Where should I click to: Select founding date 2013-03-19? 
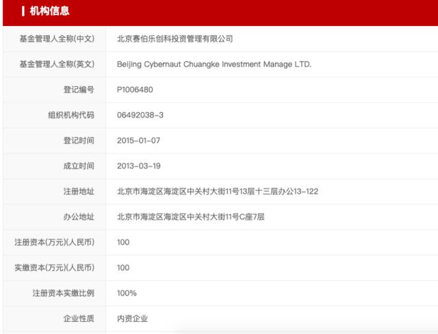click(138, 166)
